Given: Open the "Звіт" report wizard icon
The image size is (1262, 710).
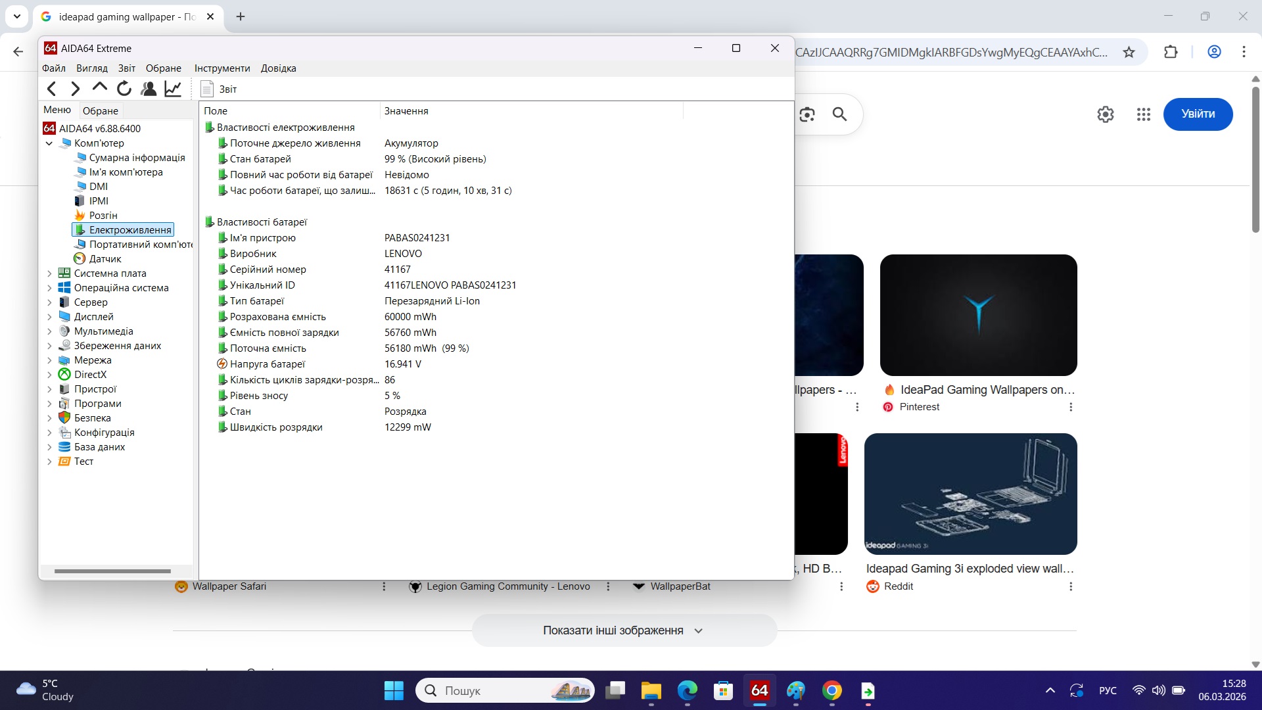Looking at the screenshot, I should tap(208, 88).
